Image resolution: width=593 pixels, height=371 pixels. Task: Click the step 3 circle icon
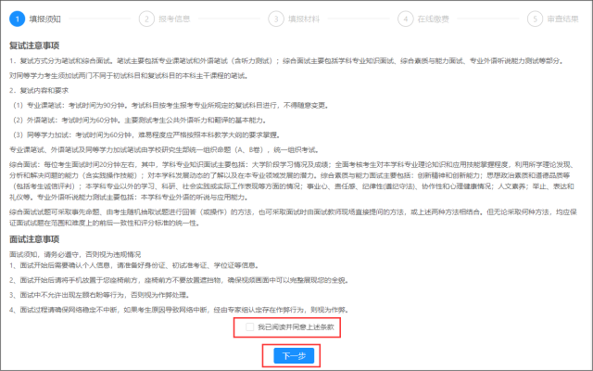pos(275,17)
